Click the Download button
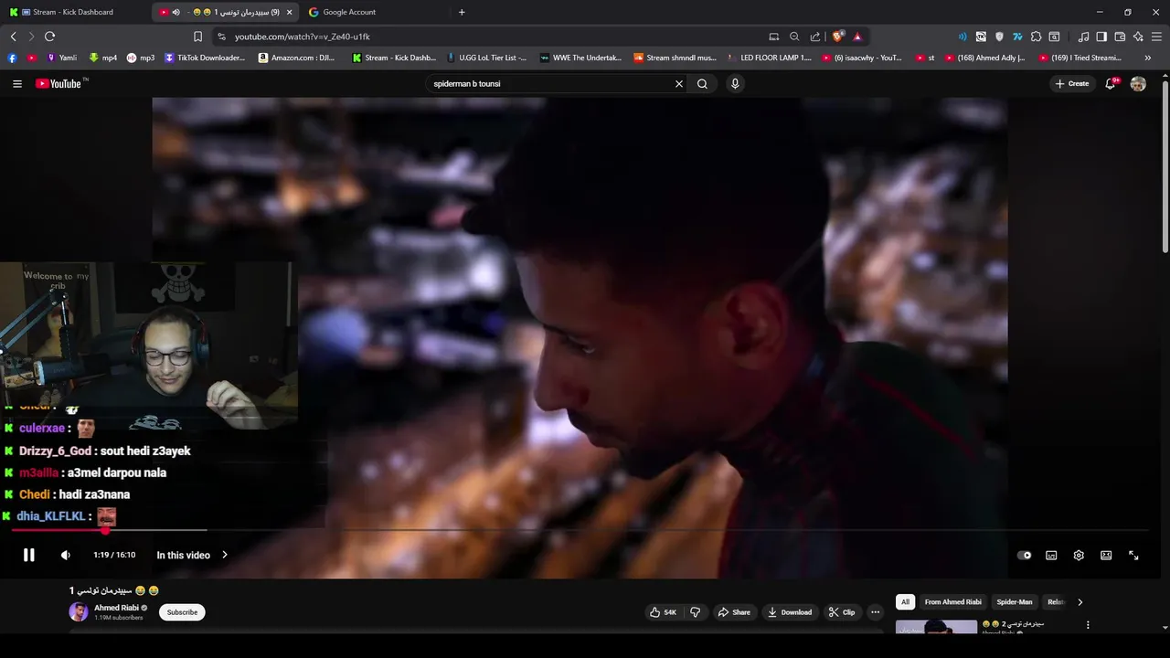This screenshot has width=1170, height=658. pyautogui.click(x=790, y=612)
